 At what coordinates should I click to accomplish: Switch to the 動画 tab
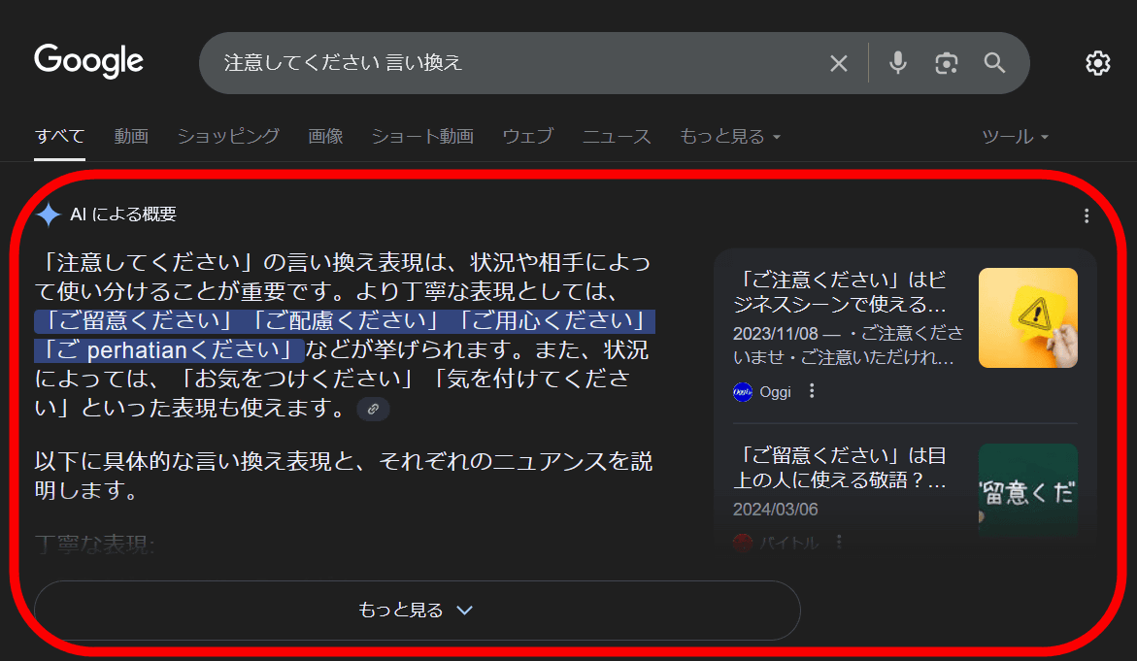[x=131, y=137]
